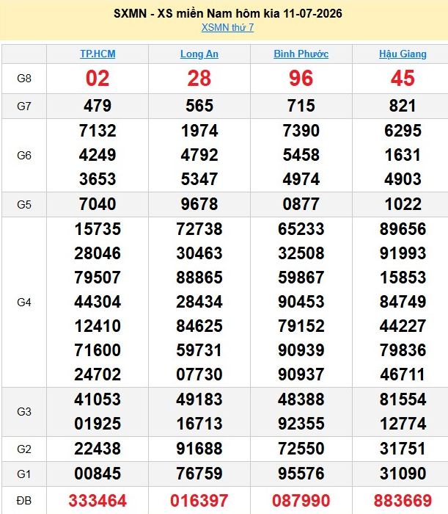Open the Hậu Giang province link
The width and height of the screenshot is (448, 514).
(x=403, y=54)
